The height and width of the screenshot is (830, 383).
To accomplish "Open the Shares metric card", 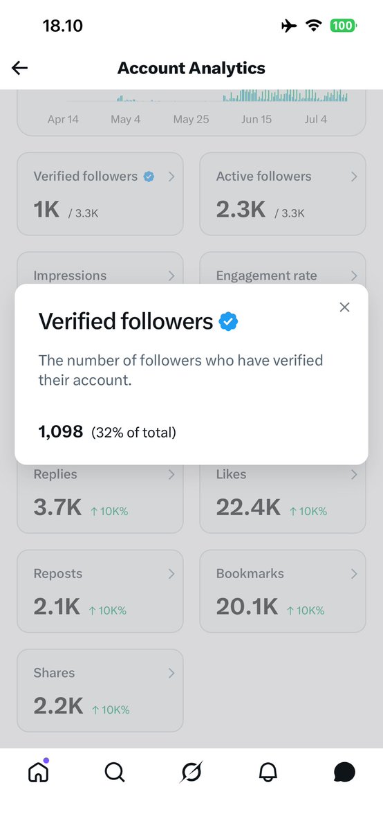I will [x=100, y=690].
